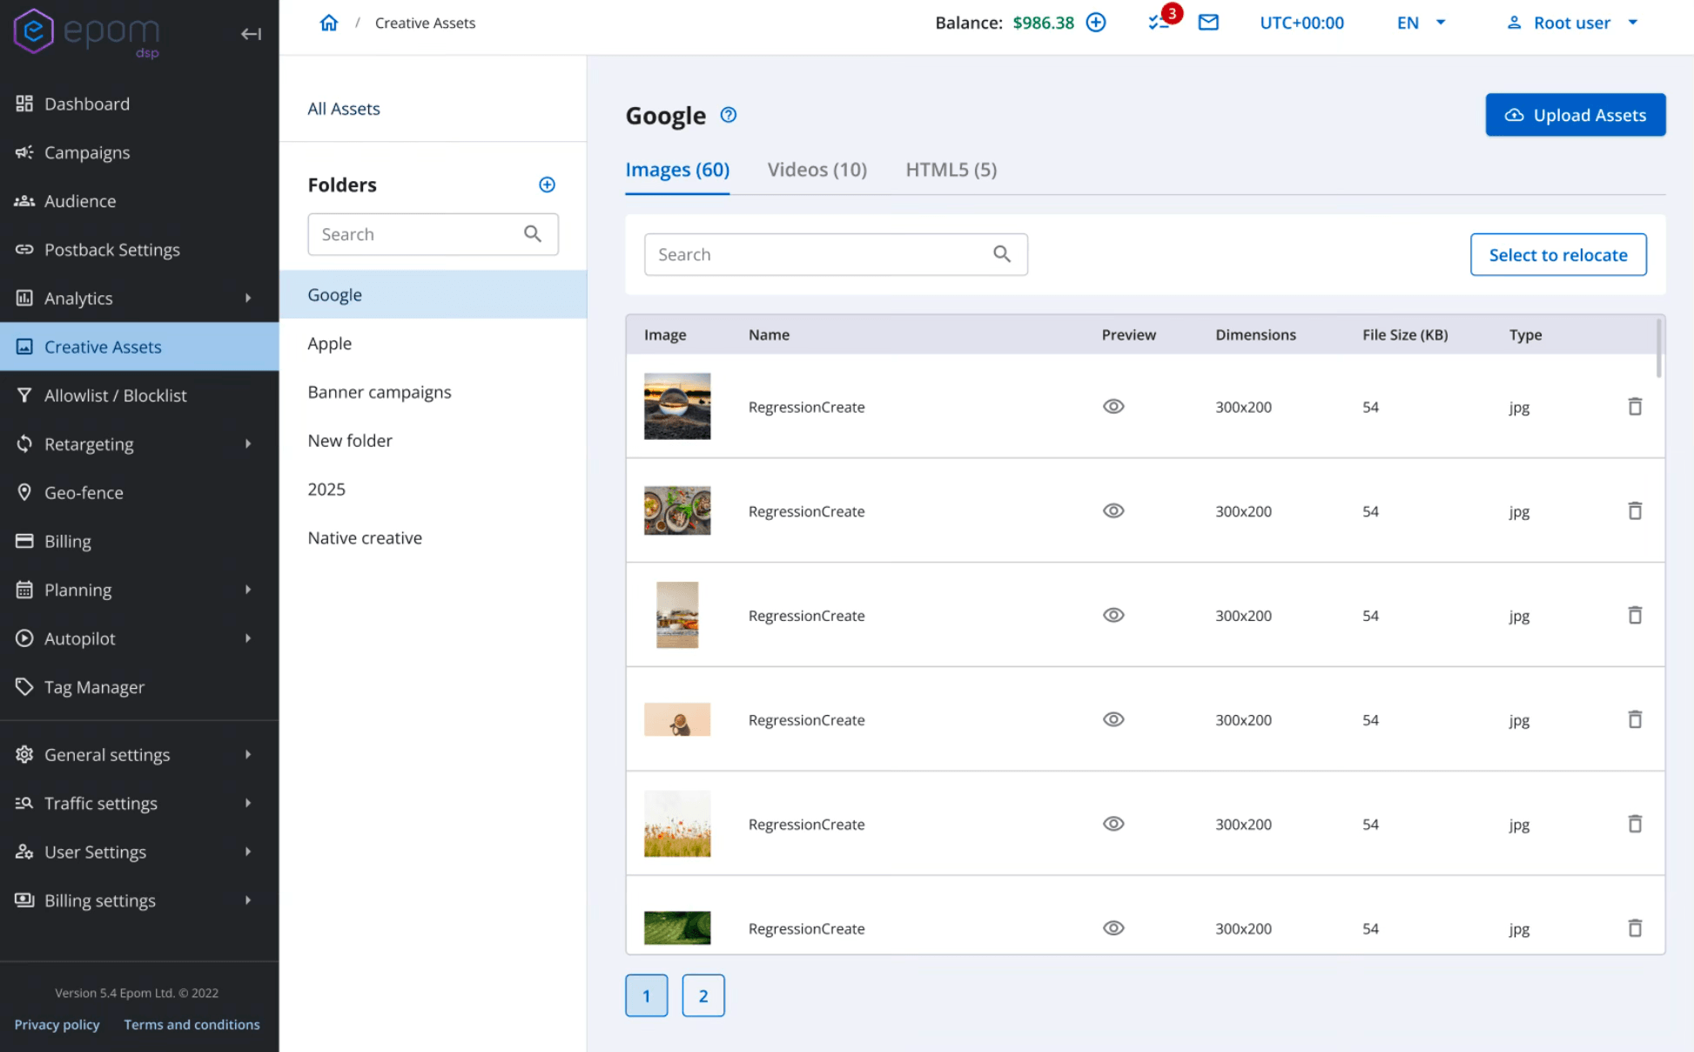Click the magnifier in the folder search box
The height and width of the screenshot is (1052, 1694).
coord(533,233)
